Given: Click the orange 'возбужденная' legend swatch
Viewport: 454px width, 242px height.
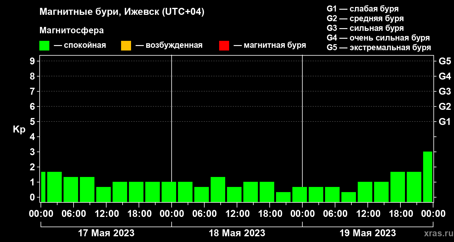Looking at the screenshot, I should pyautogui.click(x=126, y=46).
